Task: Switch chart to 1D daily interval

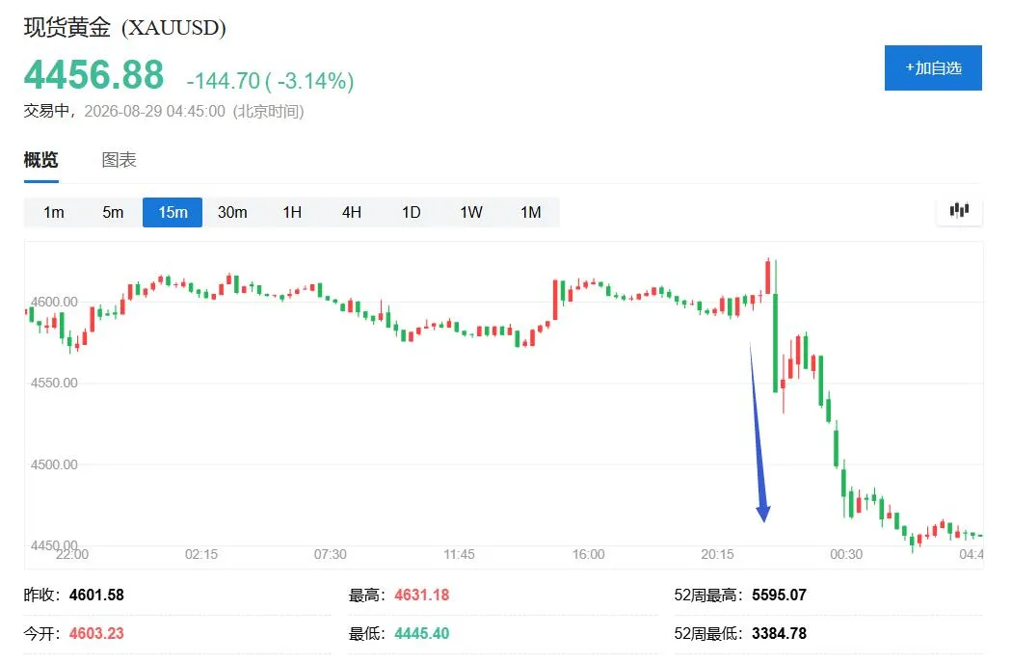Action: pos(412,212)
